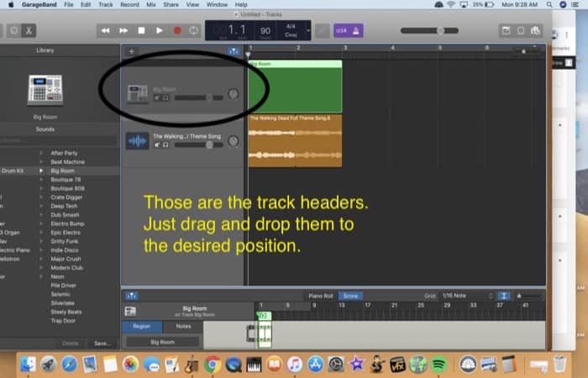Image resolution: width=588 pixels, height=378 pixels.
Task: Switch editor to the Piano Roll tab
Action: tap(321, 296)
